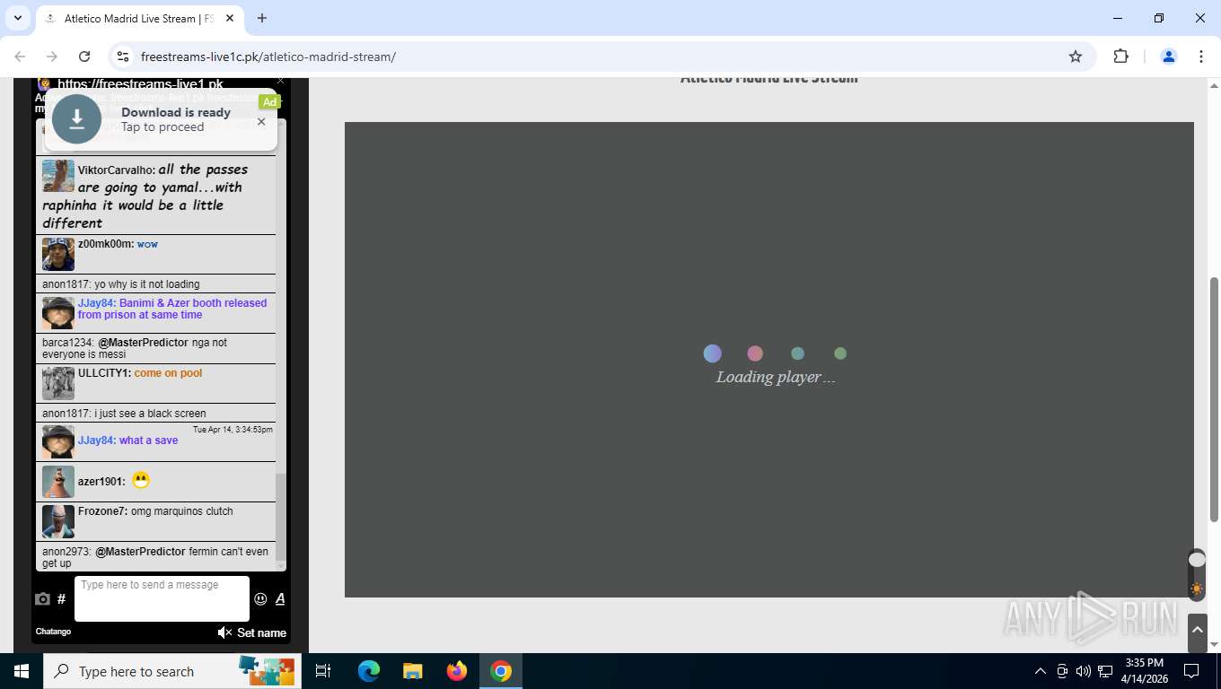Click the page scrollbar down arrow
The width and height of the screenshot is (1221, 689).
pyautogui.click(x=1214, y=645)
